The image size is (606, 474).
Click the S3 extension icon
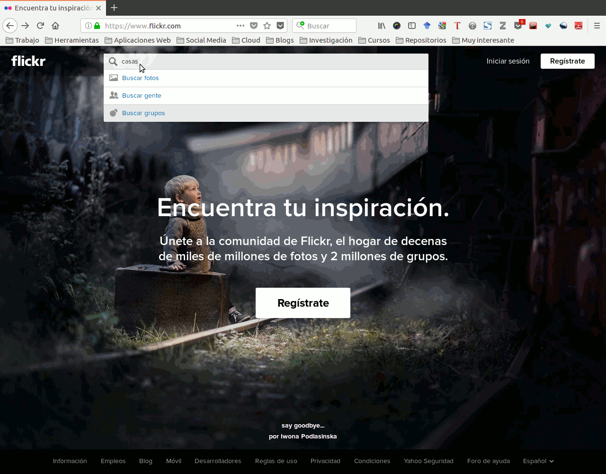coord(442,26)
